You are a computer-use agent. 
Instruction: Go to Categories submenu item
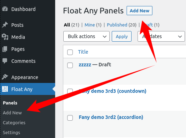pos(14,122)
